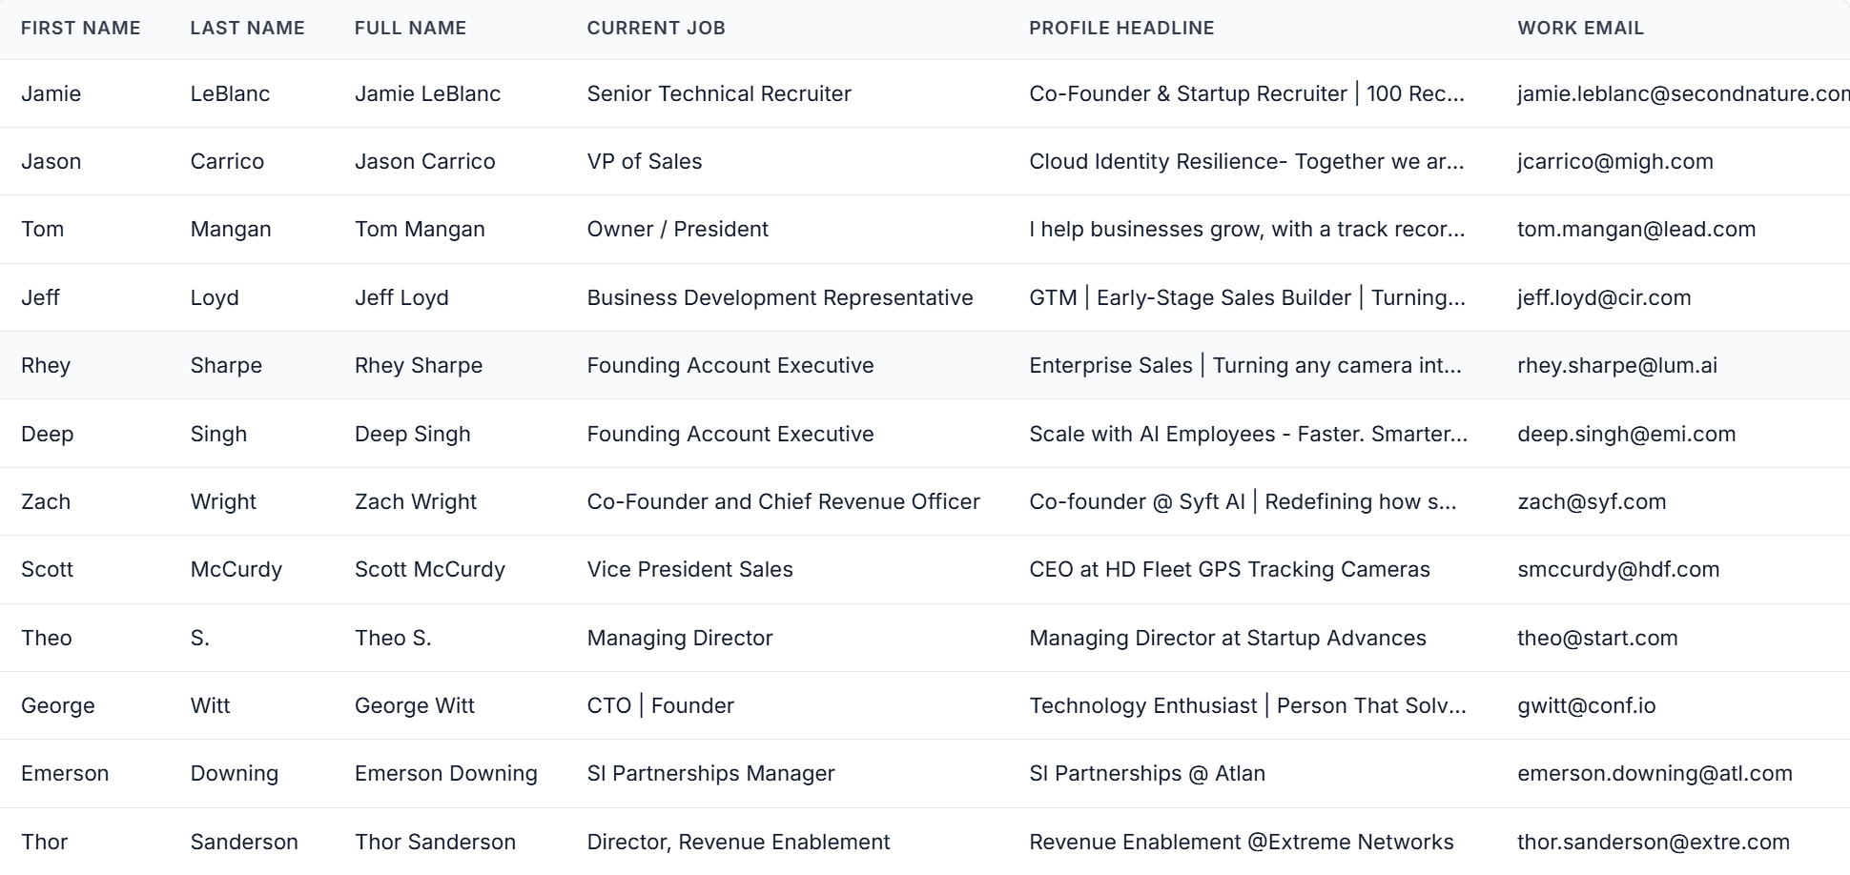Select the 'Managing Director' job cell

point(679,639)
